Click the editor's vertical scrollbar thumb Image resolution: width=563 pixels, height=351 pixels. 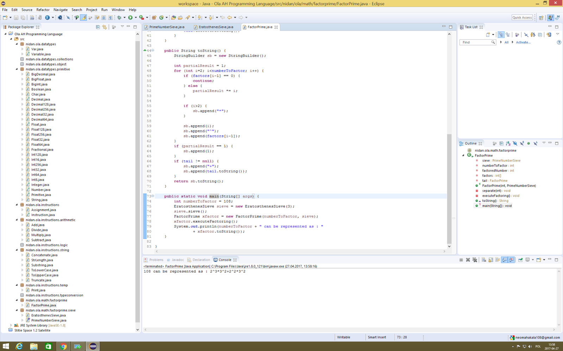[x=449, y=189]
